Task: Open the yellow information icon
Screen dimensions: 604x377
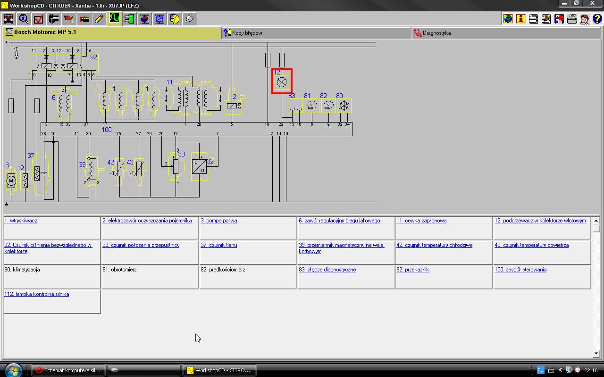Action: pyautogui.click(x=520, y=19)
